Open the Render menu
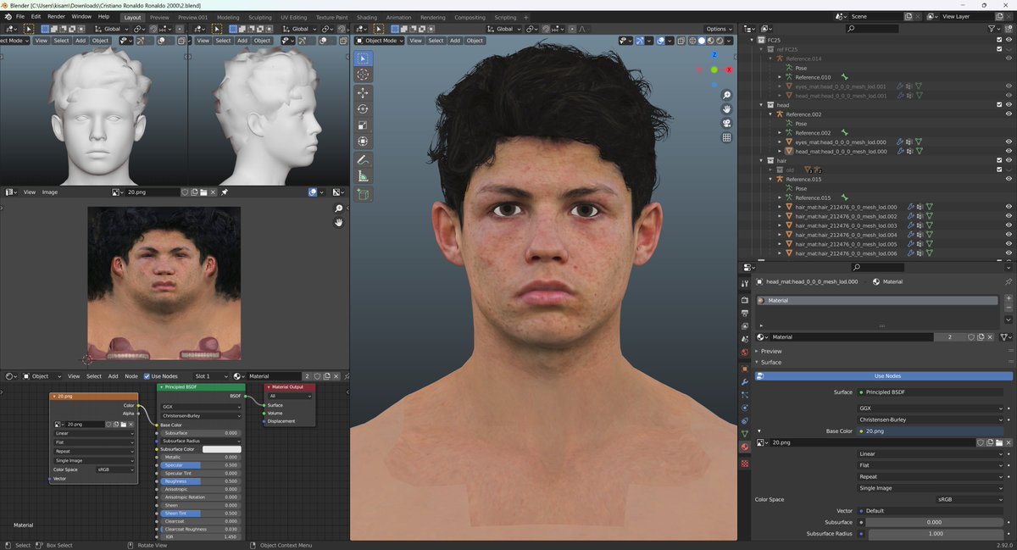The image size is (1017, 550). [x=56, y=17]
